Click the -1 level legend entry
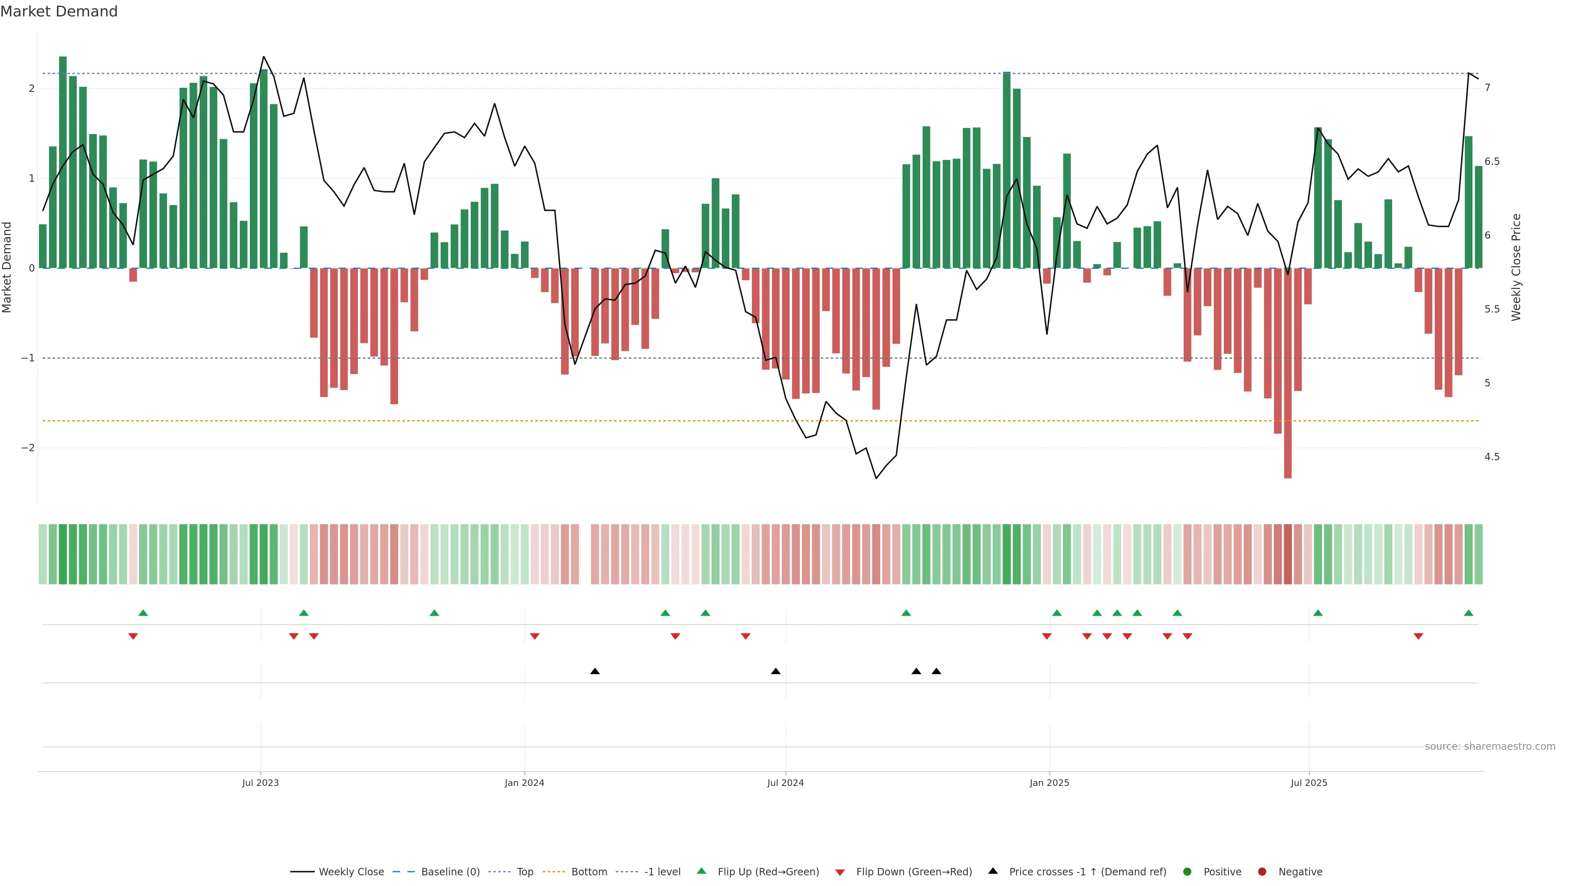The width and height of the screenshot is (1576, 886). tap(662, 871)
